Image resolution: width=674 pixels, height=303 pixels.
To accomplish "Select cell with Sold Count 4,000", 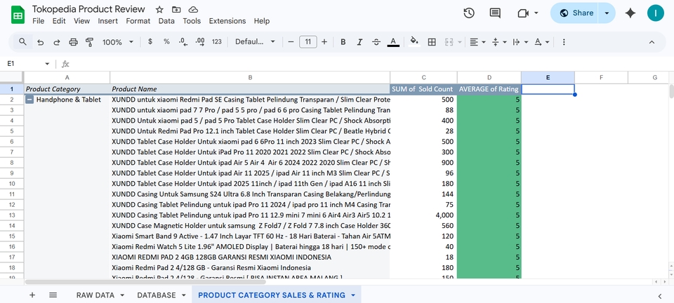I will 424,215.
